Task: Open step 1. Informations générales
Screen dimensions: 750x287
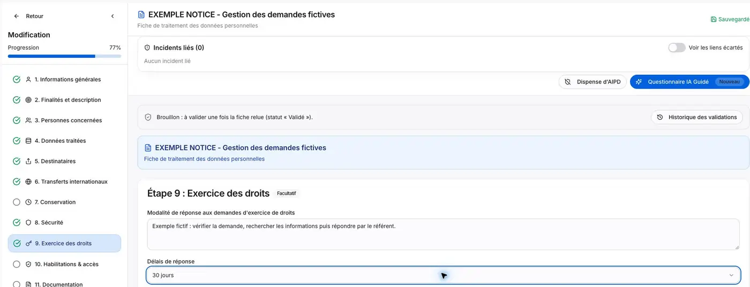Action: click(x=64, y=80)
